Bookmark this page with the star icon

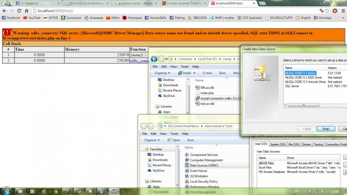point(327,11)
